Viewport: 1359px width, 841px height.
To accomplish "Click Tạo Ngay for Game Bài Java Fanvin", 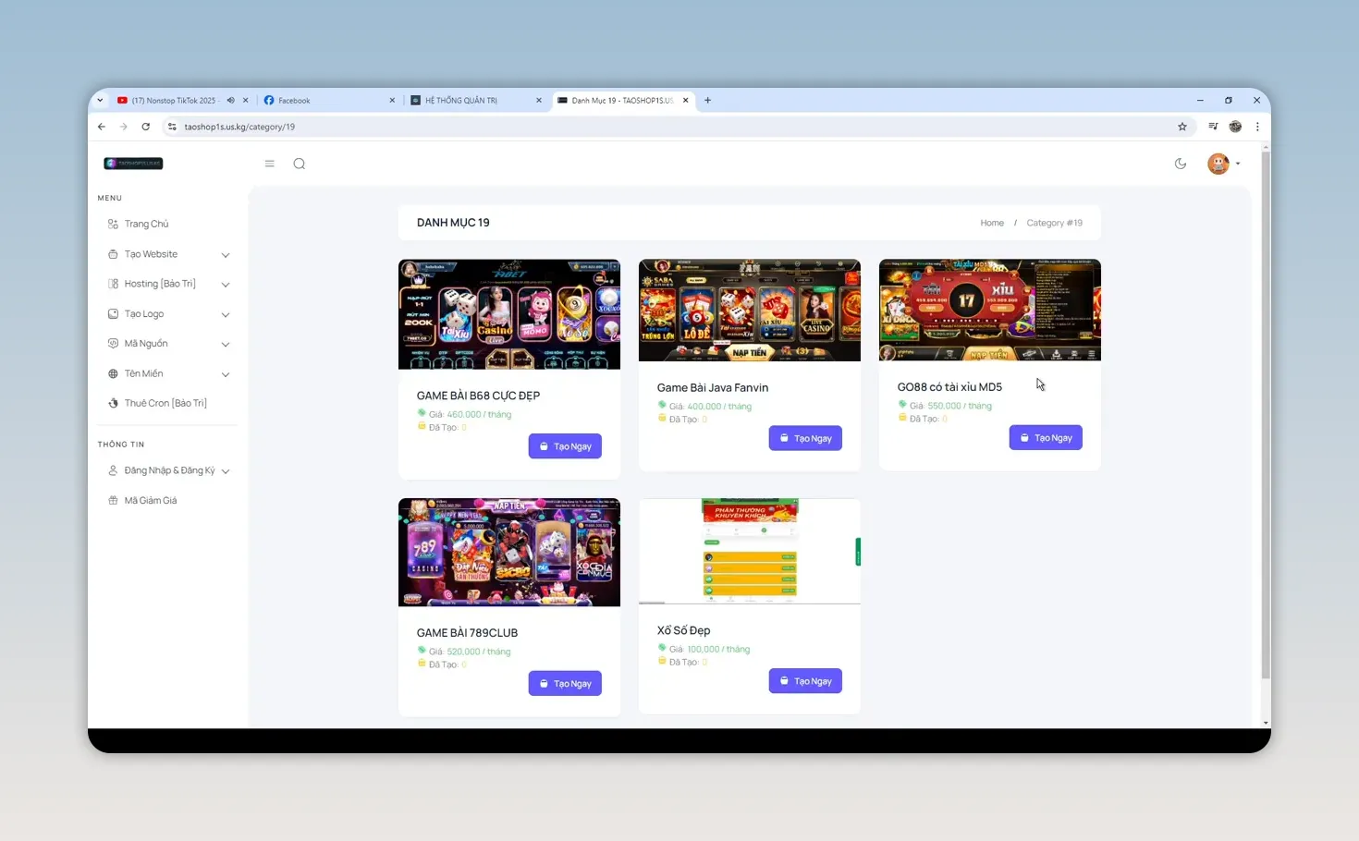I will (x=805, y=438).
